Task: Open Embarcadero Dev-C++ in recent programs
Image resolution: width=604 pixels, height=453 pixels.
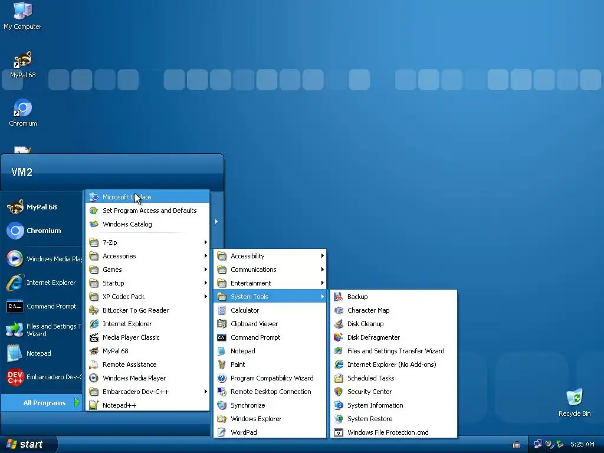Action: (42, 377)
